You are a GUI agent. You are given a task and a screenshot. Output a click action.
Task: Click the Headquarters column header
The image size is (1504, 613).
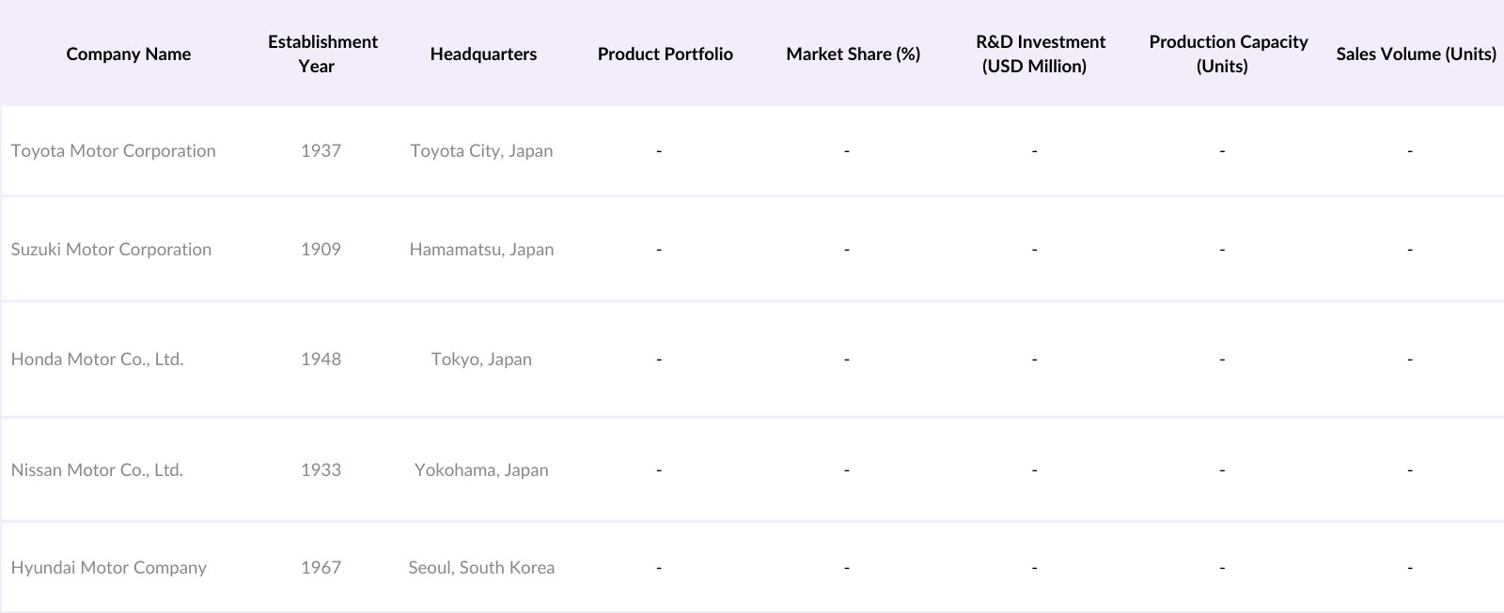click(x=483, y=54)
